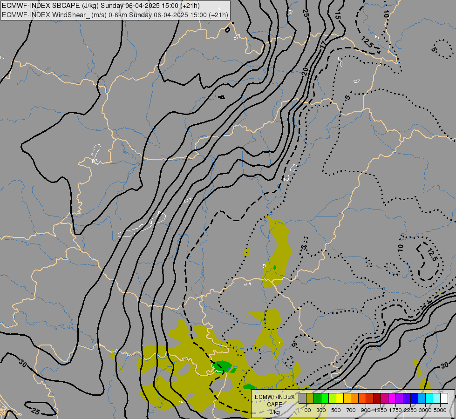Click the SBCAPE title line at top
The image size is (456, 419).
[101, 6]
